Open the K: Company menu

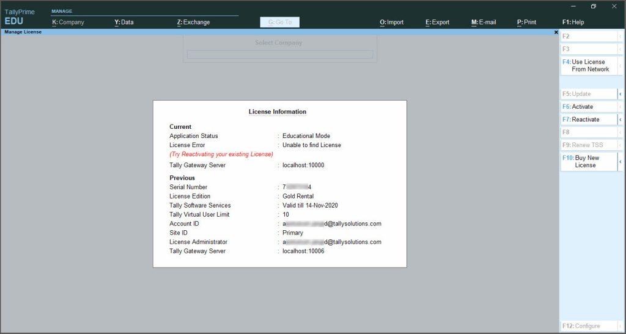point(68,23)
